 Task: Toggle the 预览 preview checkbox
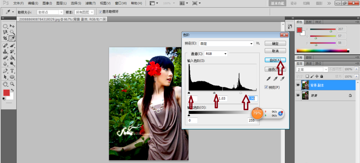click(267, 87)
